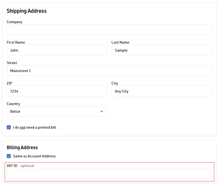Click the Last Name field containing Sample
The image size is (218, 185).
(x=161, y=50)
